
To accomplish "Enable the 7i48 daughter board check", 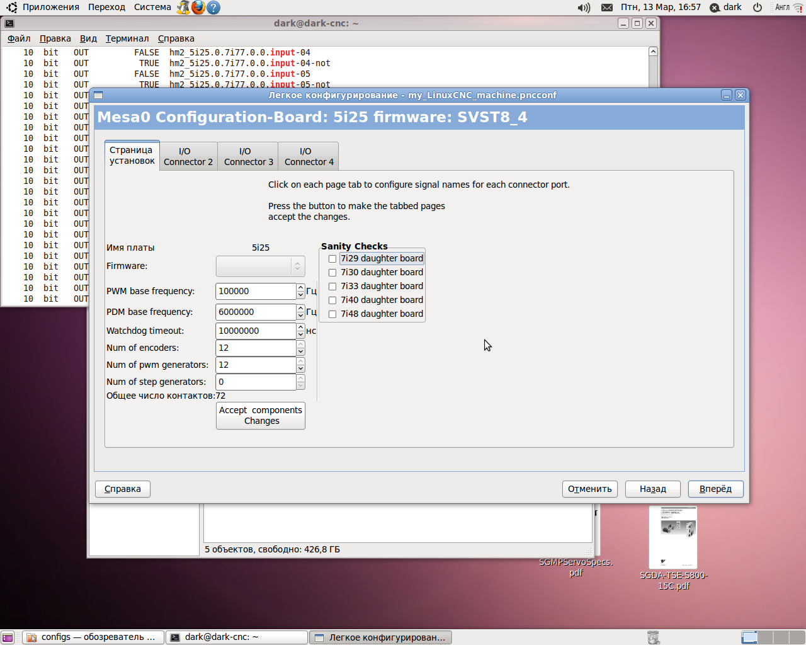I will click(x=332, y=314).
